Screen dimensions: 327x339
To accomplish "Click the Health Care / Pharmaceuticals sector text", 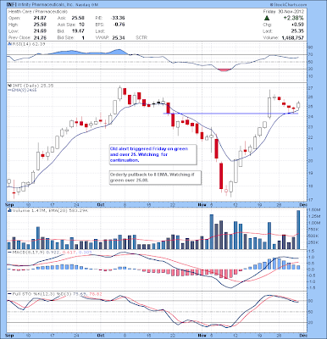I will (38, 12).
